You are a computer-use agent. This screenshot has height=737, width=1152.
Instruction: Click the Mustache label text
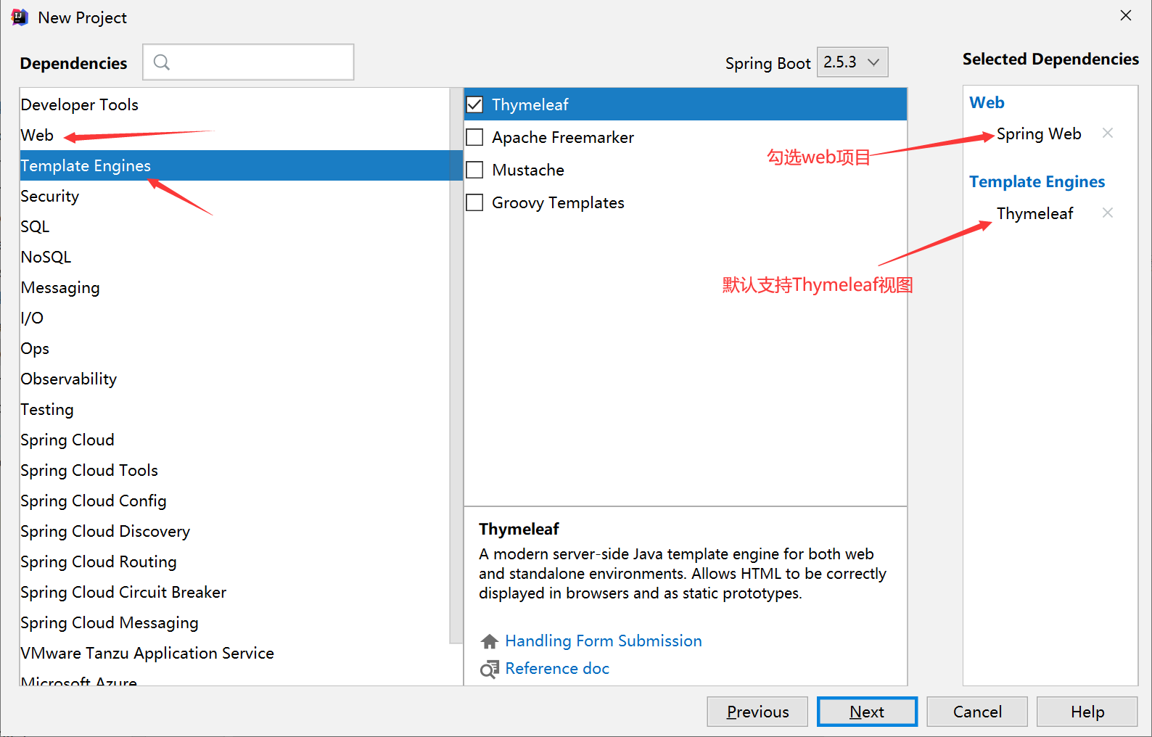click(528, 170)
